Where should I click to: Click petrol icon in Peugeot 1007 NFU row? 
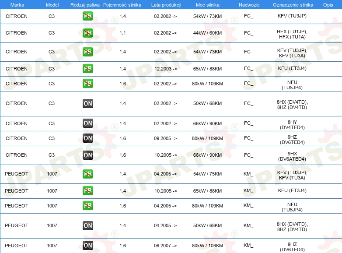click(x=87, y=205)
